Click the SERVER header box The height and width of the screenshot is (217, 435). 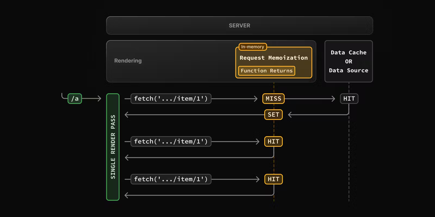coord(239,25)
